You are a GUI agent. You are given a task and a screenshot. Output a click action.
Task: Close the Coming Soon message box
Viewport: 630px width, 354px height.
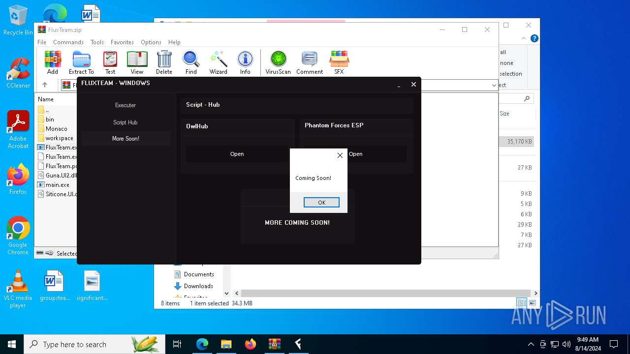tap(340, 155)
